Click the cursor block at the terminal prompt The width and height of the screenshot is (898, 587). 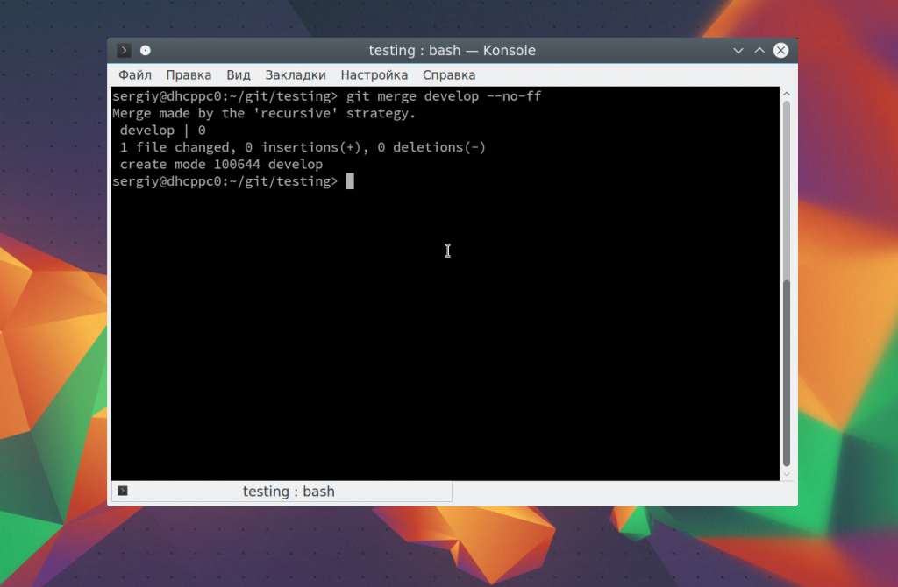[x=350, y=181]
